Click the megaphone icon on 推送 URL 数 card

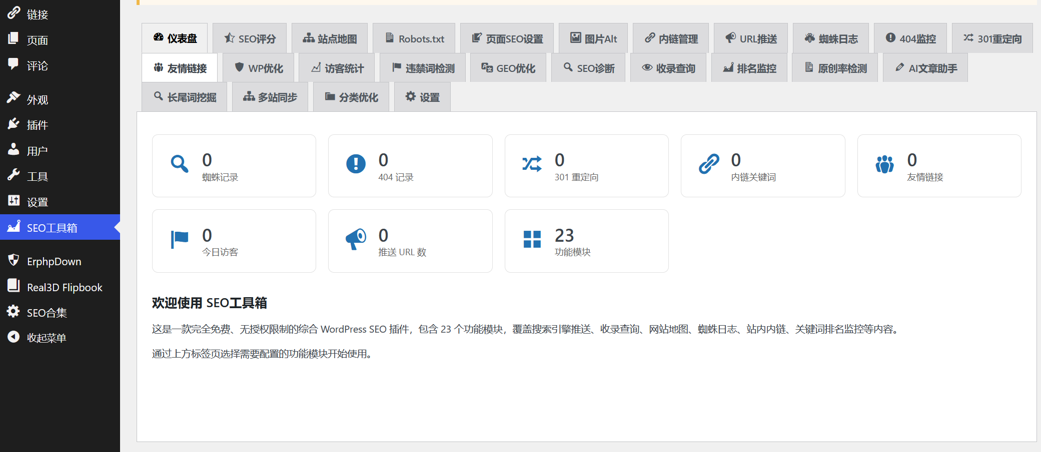click(x=356, y=239)
